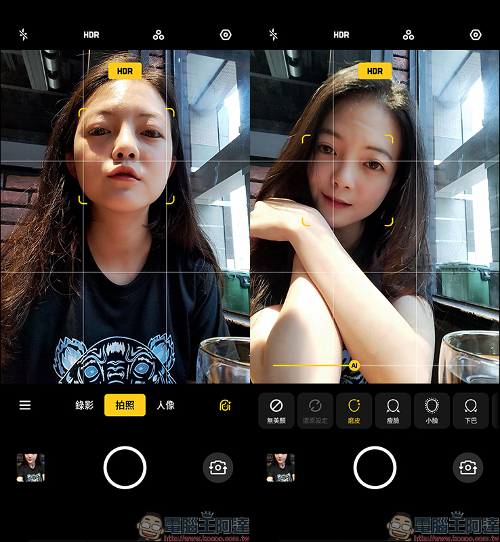Choose the 小臉 small face option
The height and width of the screenshot is (542, 500).
pyautogui.click(x=432, y=411)
